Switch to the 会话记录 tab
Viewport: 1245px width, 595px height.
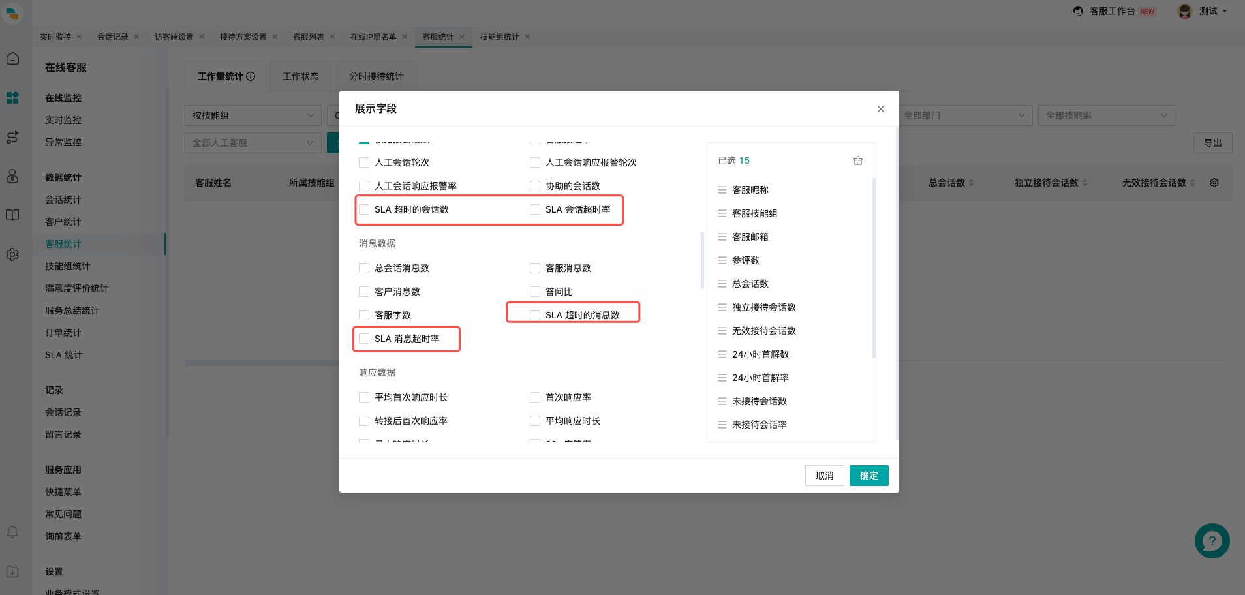(112, 37)
